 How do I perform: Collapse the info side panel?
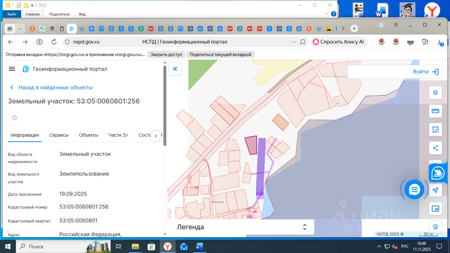pos(175,69)
